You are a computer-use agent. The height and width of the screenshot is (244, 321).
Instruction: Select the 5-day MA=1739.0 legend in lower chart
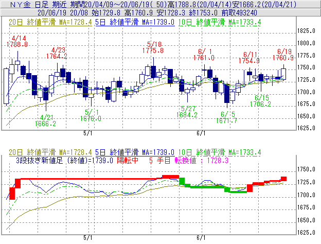(135, 152)
